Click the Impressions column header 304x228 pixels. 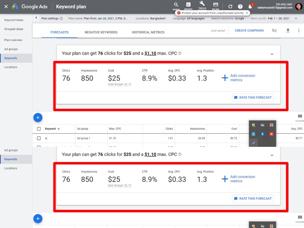[x=197, y=129]
